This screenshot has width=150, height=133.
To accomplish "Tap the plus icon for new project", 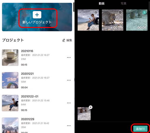I will (37, 15).
